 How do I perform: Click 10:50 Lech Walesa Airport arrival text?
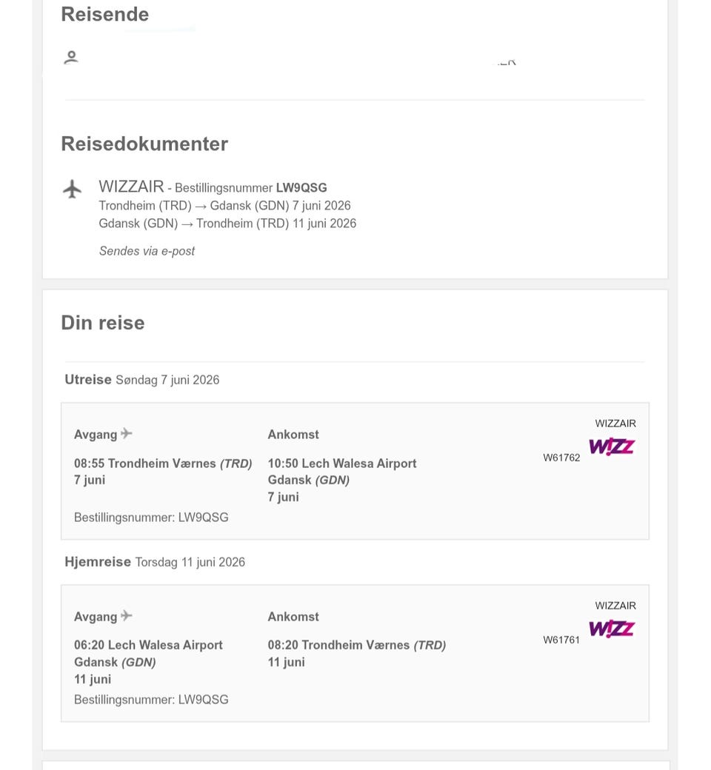pyautogui.click(x=342, y=463)
